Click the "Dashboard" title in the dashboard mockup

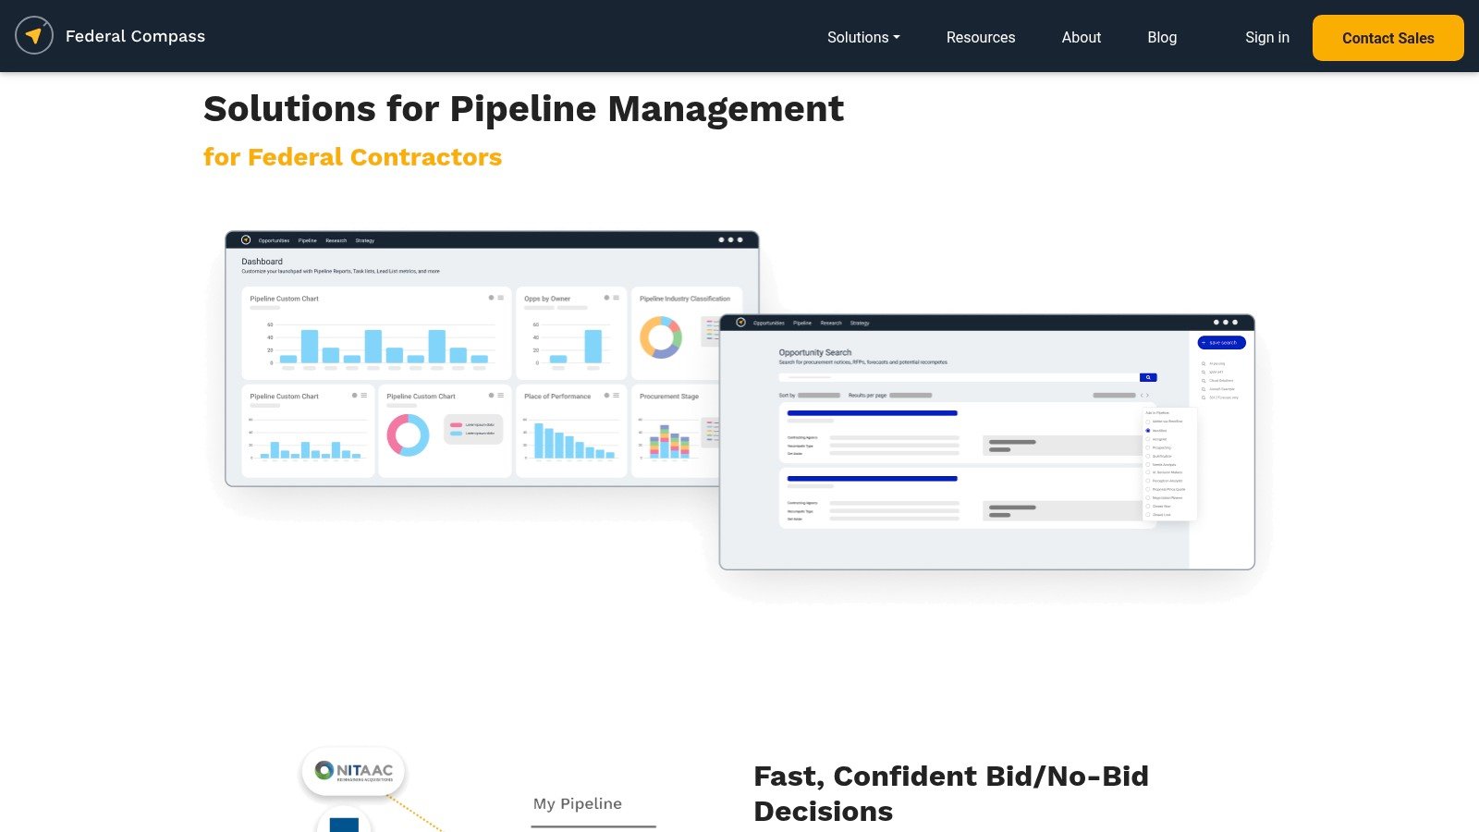(x=263, y=262)
